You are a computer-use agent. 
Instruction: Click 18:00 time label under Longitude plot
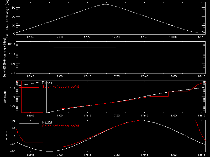[x=173, y=115]
